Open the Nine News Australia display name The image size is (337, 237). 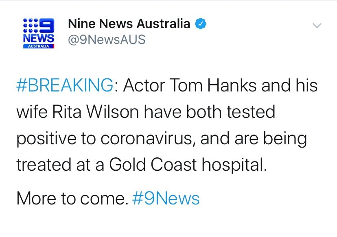(x=129, y=24)
